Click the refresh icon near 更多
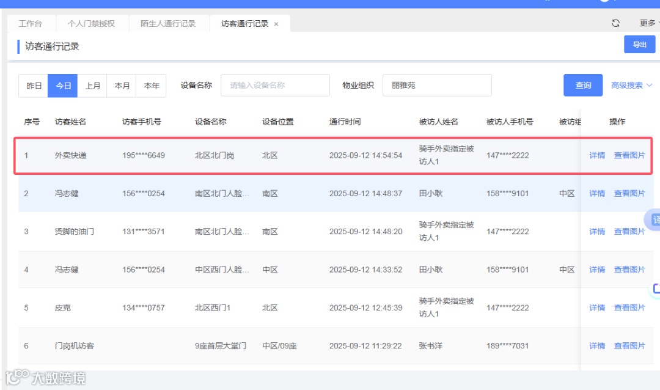The width and height of the screenshot is (660, 390). (615, 23)
